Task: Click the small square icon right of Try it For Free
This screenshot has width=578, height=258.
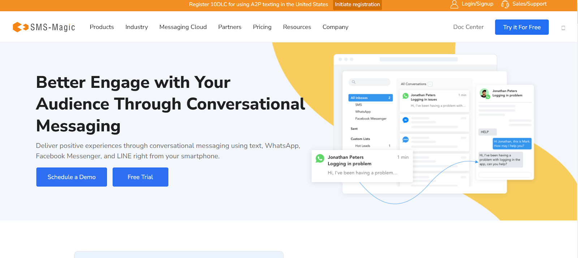Action: (563, 28)
